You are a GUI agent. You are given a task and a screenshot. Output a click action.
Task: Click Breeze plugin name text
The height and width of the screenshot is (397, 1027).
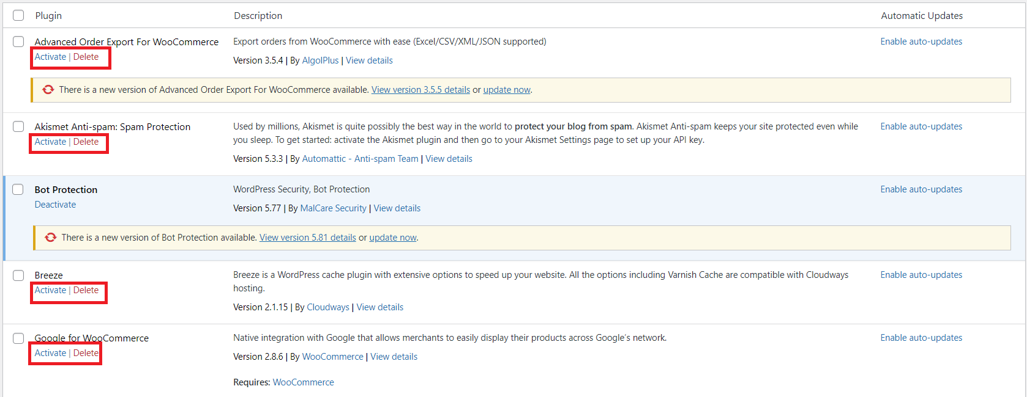tap(48, 275)
